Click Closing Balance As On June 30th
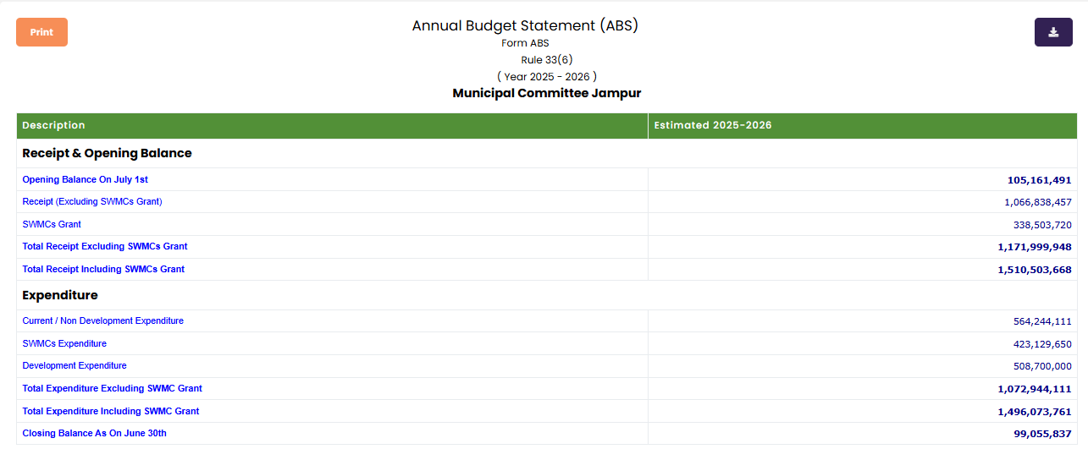 click(x=94, y=433)
